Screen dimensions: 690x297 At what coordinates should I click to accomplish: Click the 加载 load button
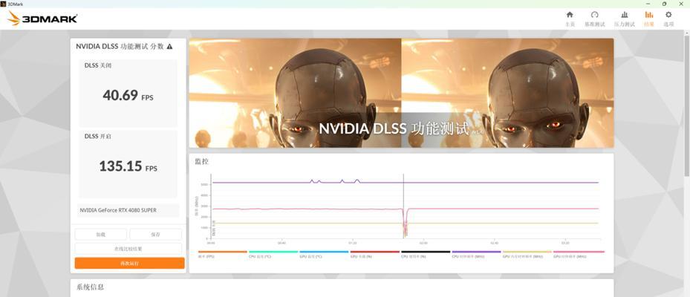click(x=101, y=234)
